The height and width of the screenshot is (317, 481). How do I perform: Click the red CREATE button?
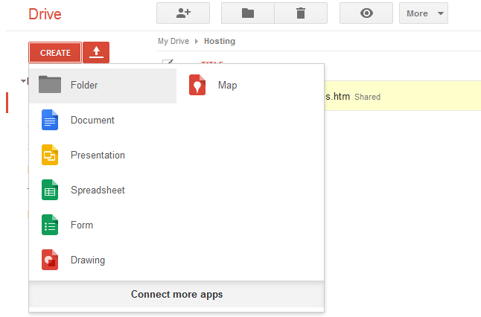(x=55, y=53)
